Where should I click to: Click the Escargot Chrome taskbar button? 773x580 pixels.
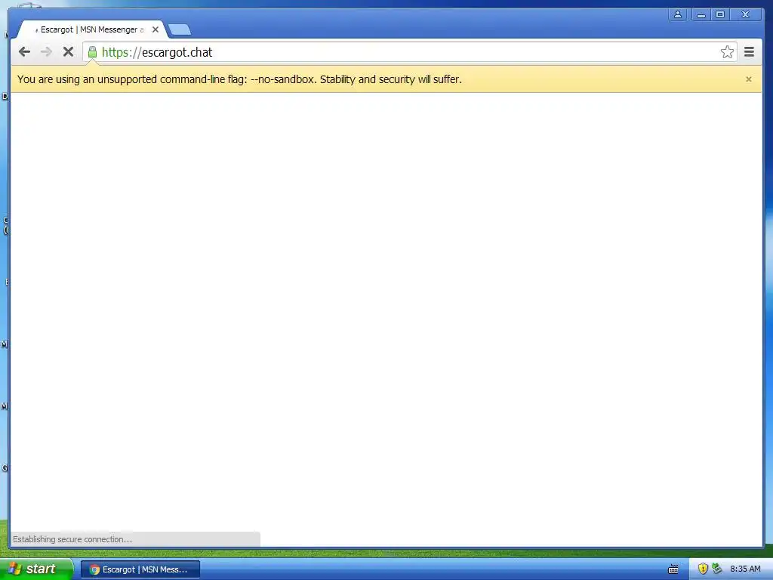[x=140, y=569]
